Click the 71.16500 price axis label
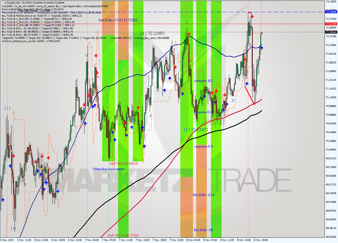This screenshot has height=243, width=338. [331, 97]
